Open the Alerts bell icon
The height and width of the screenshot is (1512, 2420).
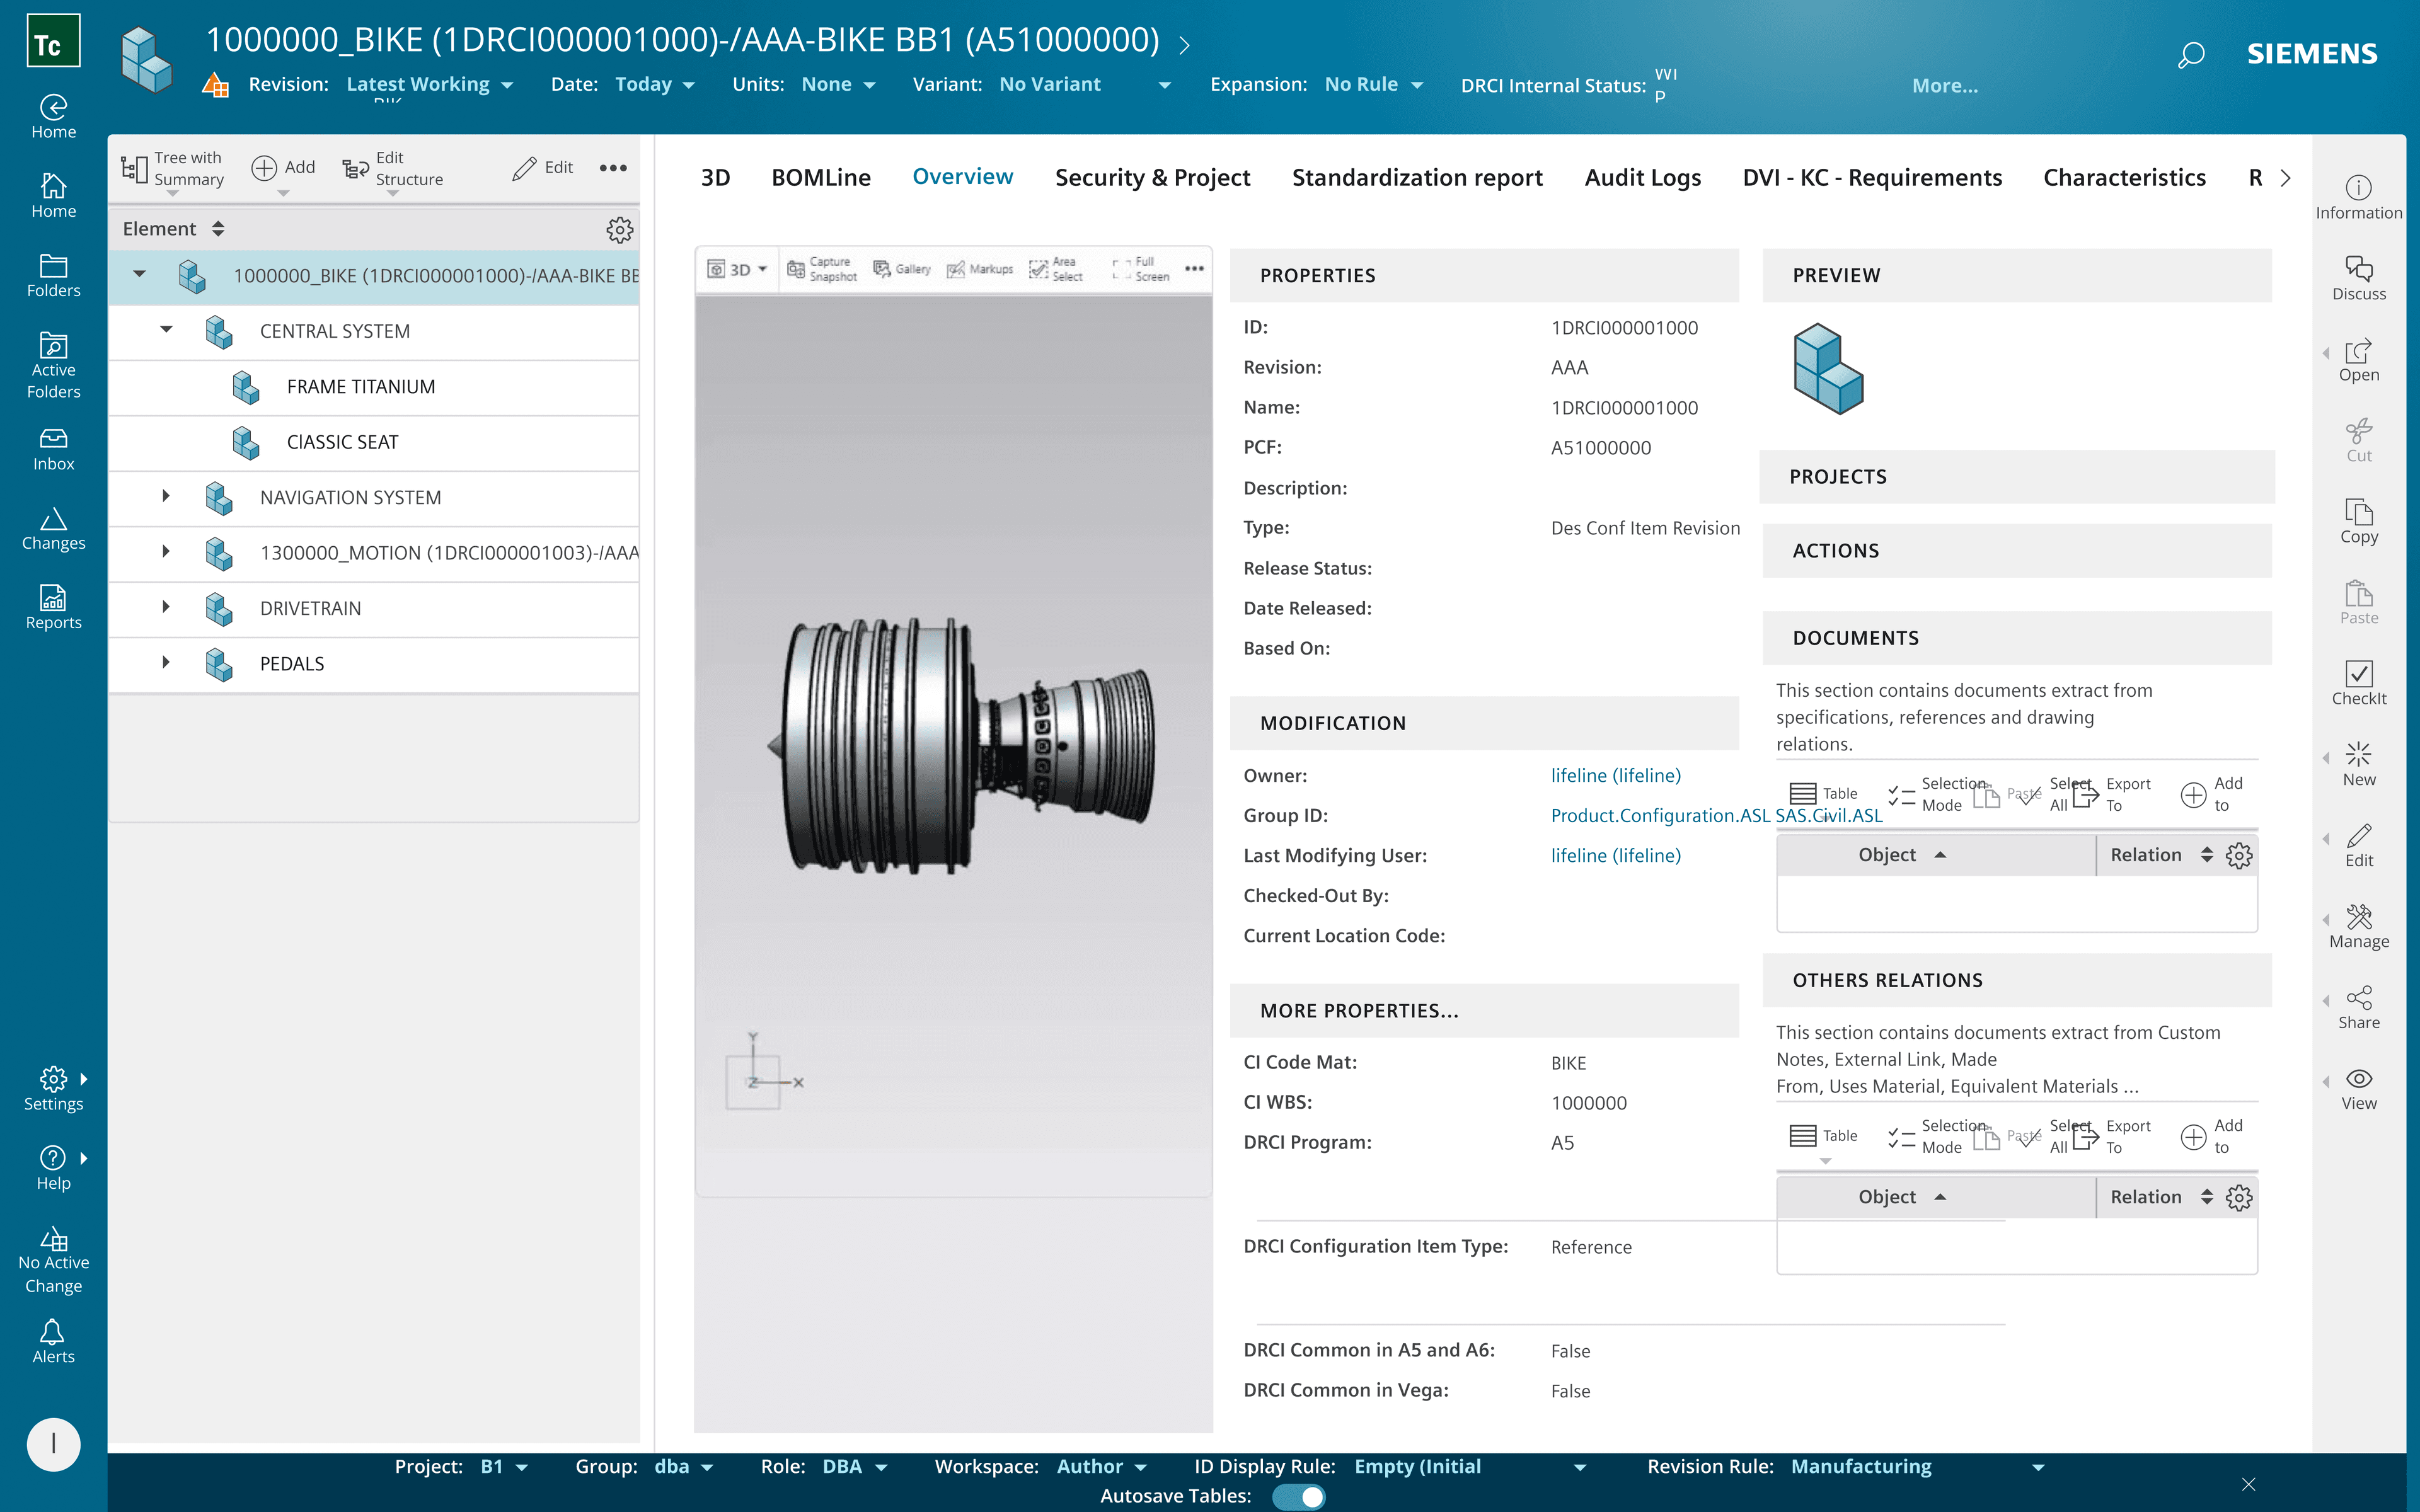click(53, 1341)
